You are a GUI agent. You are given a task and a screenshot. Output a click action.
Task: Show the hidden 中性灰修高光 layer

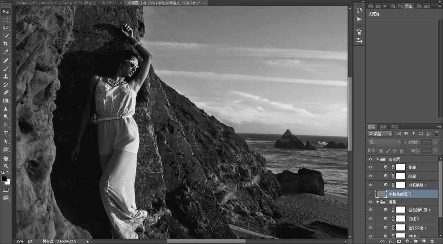(370, 194)
